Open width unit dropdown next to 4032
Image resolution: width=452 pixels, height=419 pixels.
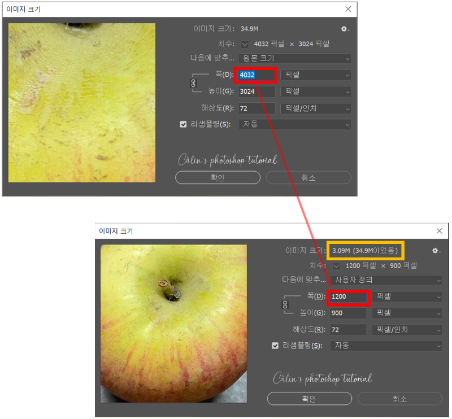[x=316, y=75]
